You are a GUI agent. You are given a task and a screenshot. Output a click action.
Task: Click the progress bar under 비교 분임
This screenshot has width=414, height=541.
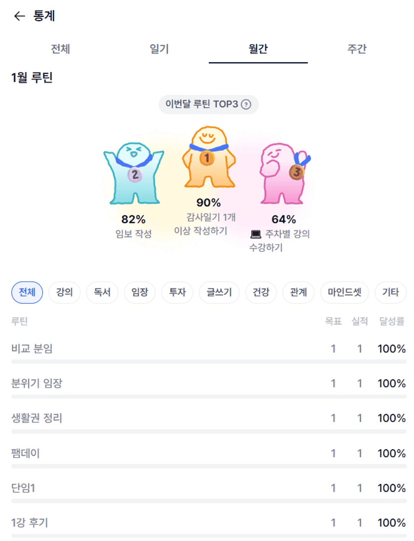tap(208, 361)
